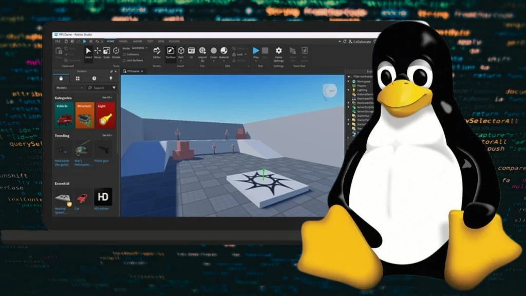Close the Toolbox panel
The height and width of the screenshot is (296, 526).
[x=116, y=71]
